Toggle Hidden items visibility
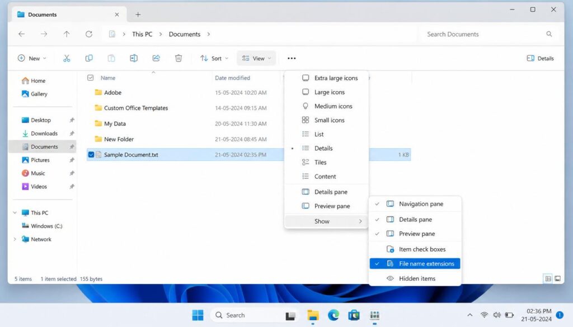573x327 pixels. (415, 278)
